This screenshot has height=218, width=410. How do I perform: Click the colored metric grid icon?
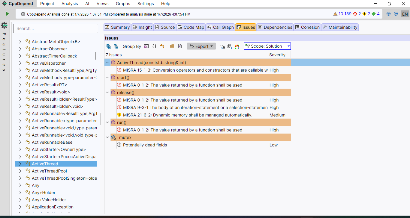[237, 46]
